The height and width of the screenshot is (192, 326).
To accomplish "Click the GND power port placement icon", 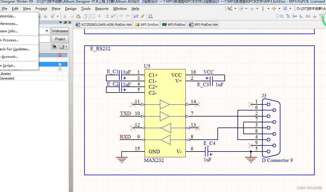I will 315,17.
